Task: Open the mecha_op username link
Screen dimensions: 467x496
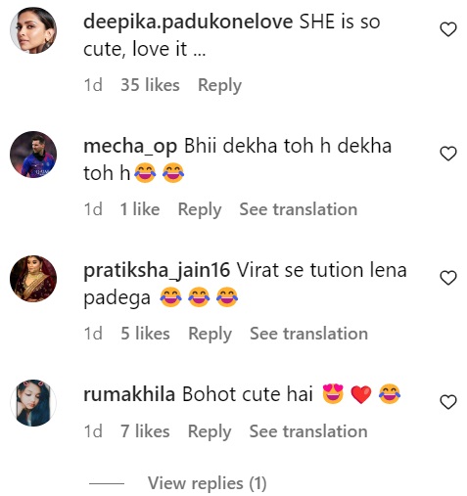Action: pos(130,147)
